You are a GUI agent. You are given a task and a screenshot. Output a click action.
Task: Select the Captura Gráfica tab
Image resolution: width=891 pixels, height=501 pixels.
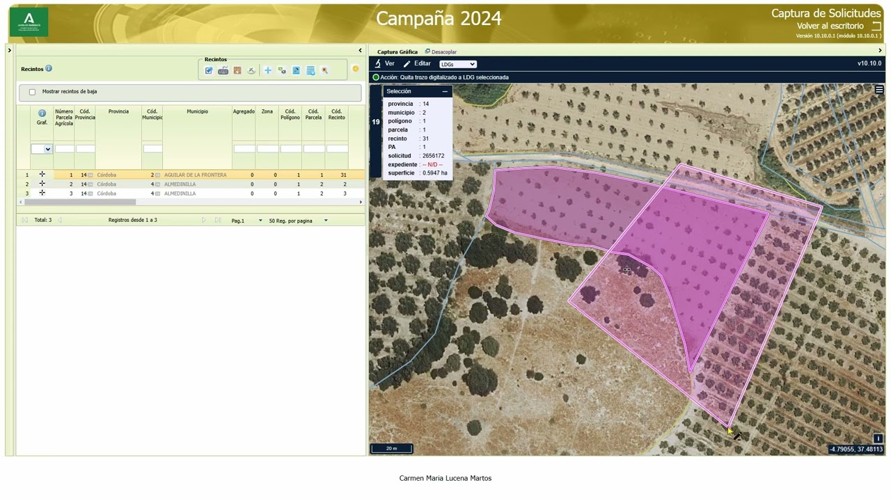tap(397, 51)
